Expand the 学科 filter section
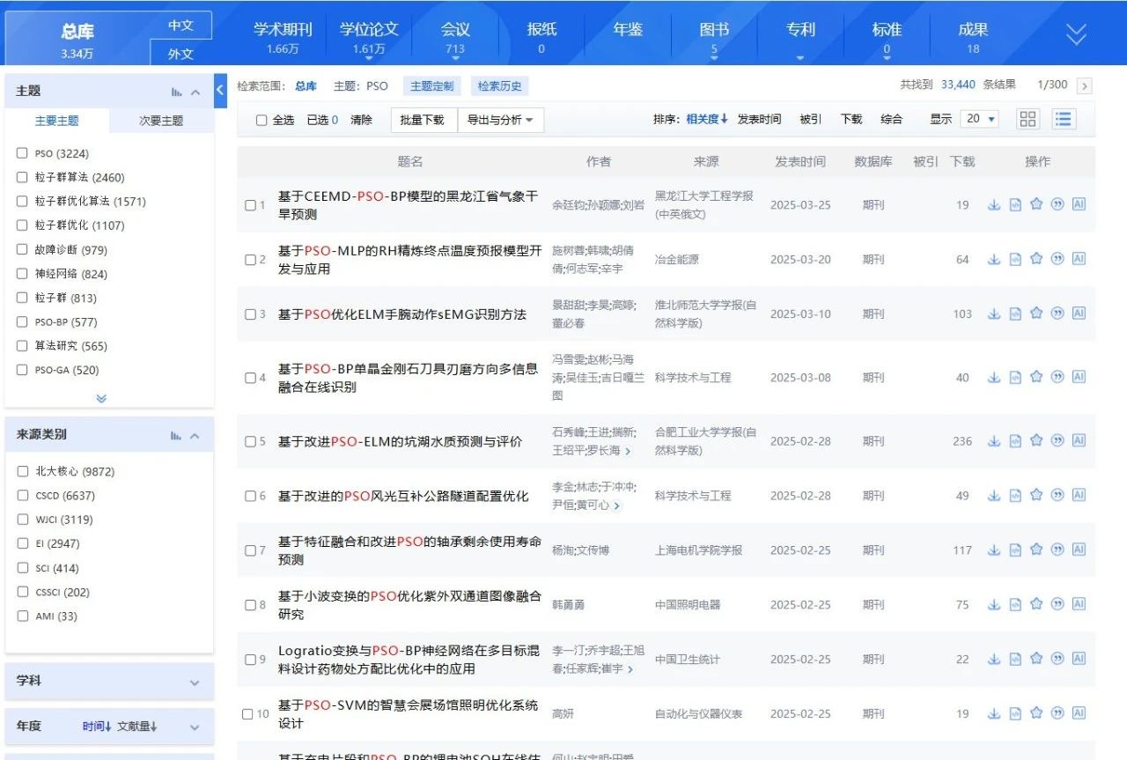Image resolution: width=1127 pixels, height=760 pixels. tap(195, 682)
